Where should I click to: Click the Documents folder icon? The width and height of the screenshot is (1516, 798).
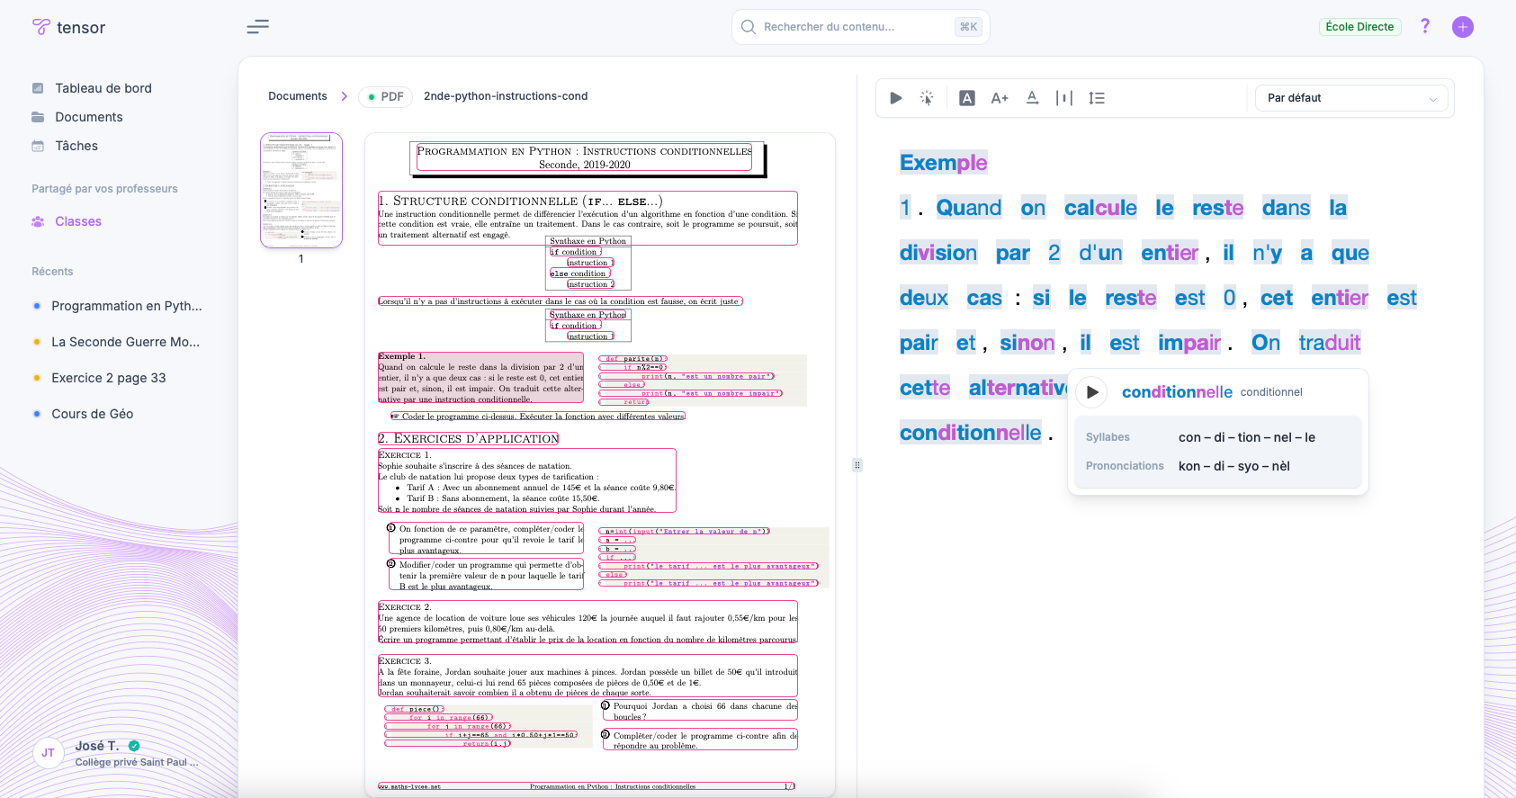pos(38,117)
